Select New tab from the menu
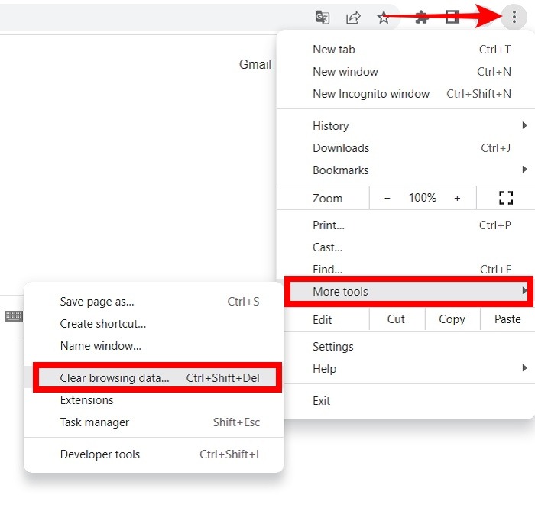The width and height of the screenshot is (535, 511). [406, 50]
